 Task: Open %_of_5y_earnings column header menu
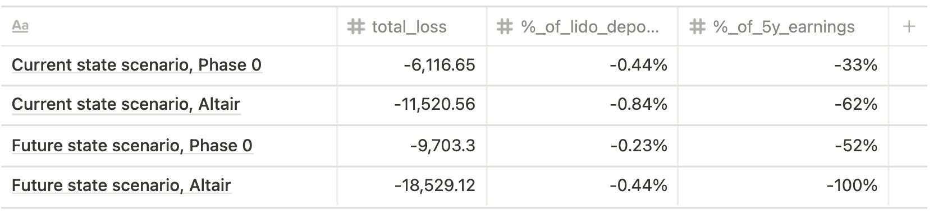pos(783,26)
